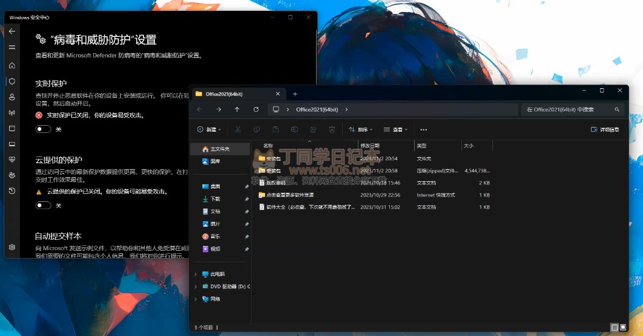This screenshot has width=643, height=336.
Task: Expand 网络 tree node
Action: 196,299
